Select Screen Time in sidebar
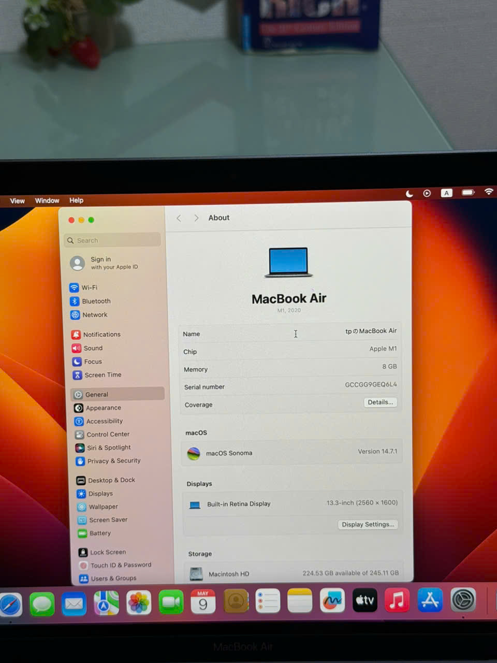497x663 pixels. pyautogui.click(x=97, y=374)
